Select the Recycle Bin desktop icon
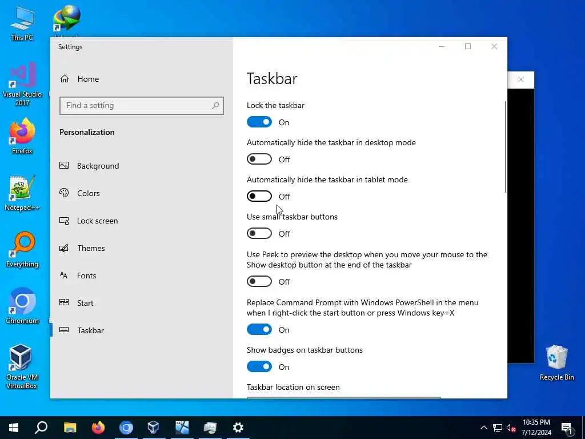This screenshot has width=585, height=439. [556, 363]
